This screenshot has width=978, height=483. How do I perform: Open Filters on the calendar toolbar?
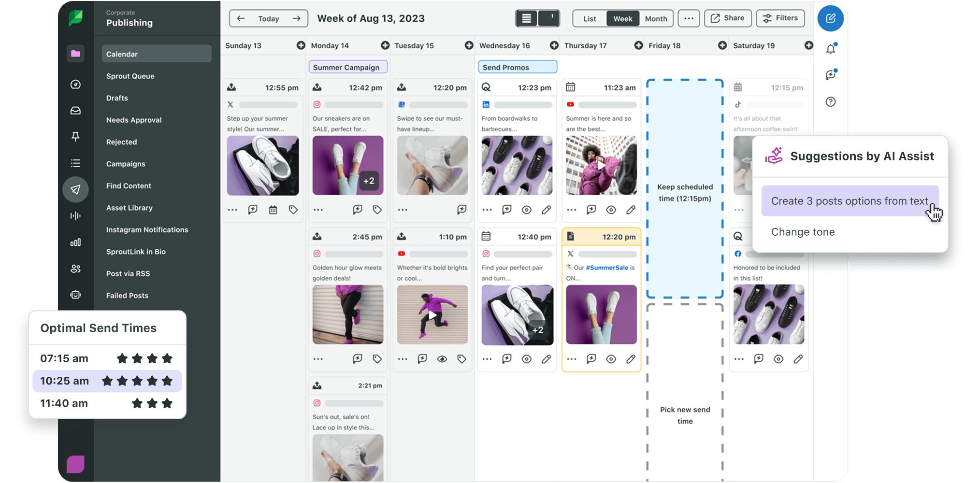click(x=780, y=18)
